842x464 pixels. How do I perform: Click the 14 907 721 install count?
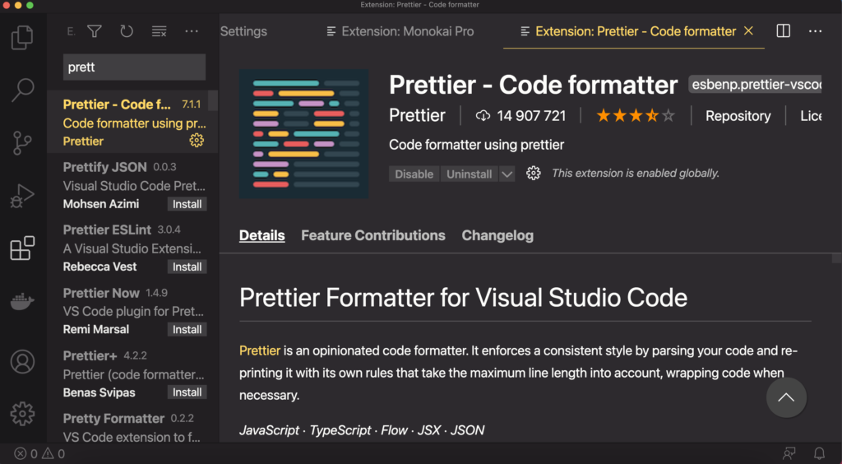click(x=532, y=116)
